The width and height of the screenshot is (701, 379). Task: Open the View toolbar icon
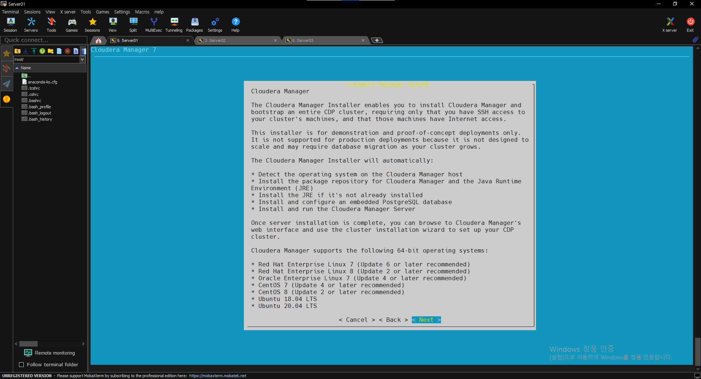coord(113,25)
